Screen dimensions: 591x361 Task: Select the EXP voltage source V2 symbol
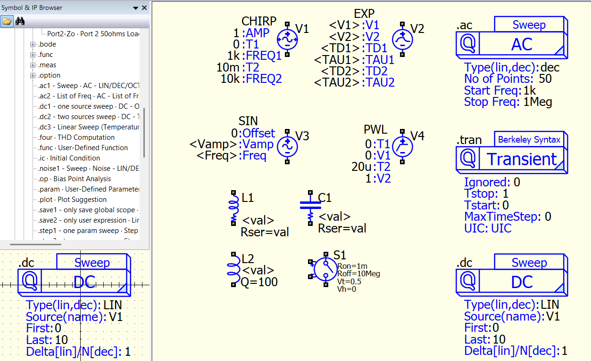(x=402, y=40)
